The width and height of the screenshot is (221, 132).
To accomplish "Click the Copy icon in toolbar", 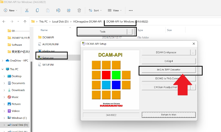I will [37, 10].
